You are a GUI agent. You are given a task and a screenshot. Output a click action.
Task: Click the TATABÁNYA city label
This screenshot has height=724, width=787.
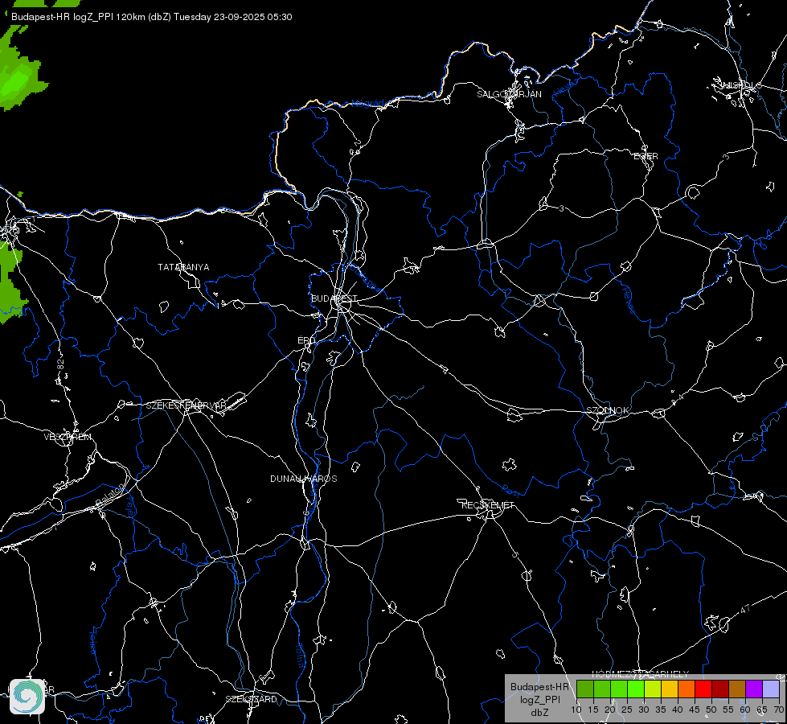point(183,267)
